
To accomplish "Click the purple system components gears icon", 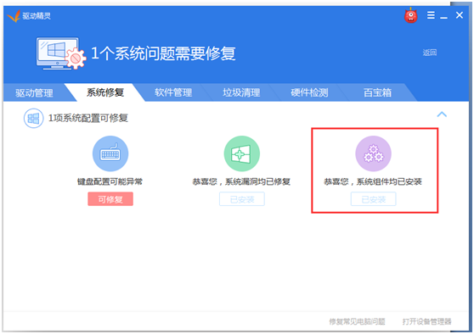I will pos(373,153).
